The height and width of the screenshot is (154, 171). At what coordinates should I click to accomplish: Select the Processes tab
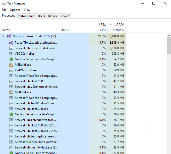point(8,16)
